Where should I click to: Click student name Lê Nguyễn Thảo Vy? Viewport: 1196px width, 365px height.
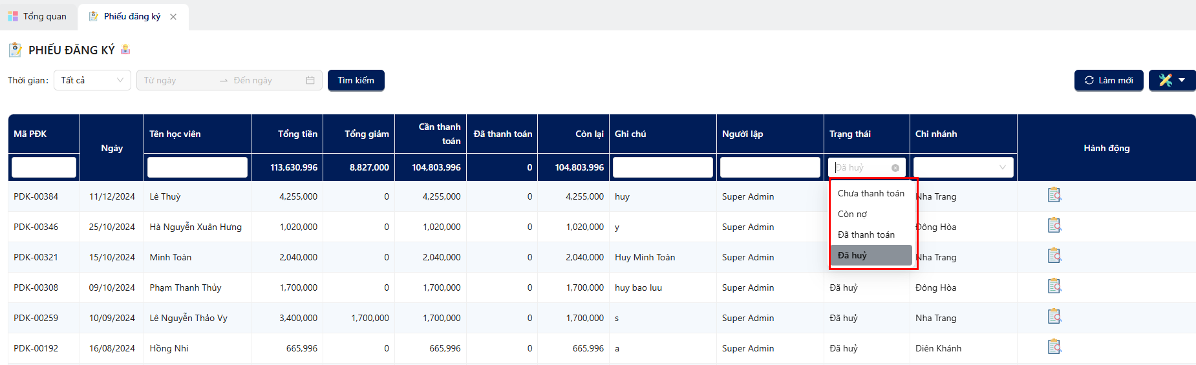point(189,318)
